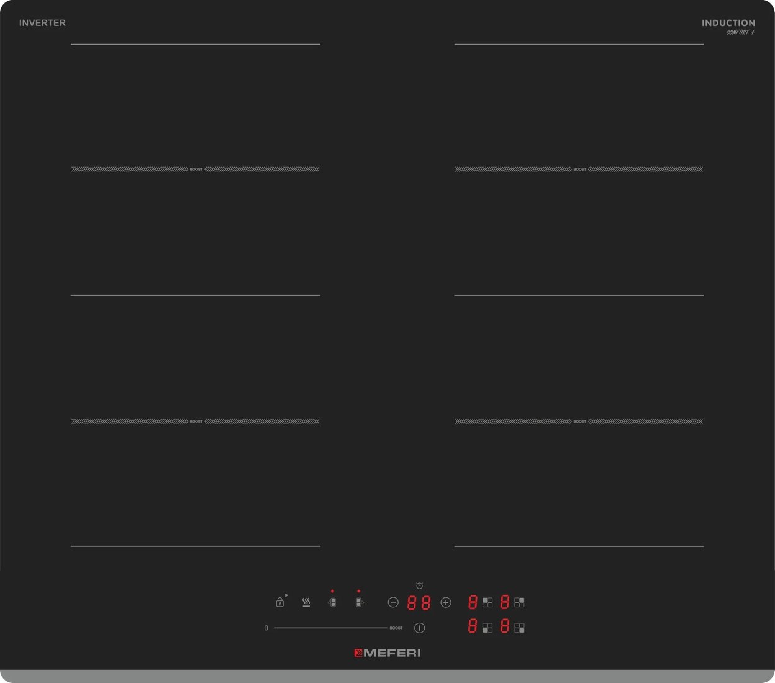Viewport: 775px width, 683px height.
Task: Select the front-left zone selector icon
Action: 487,628
